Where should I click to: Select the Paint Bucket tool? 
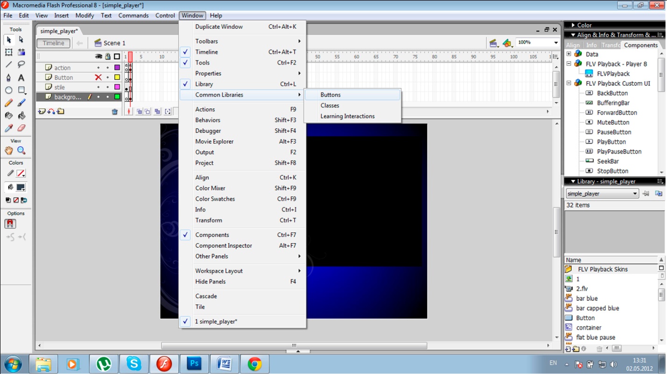pyautogui.click(x=21, y=115)
